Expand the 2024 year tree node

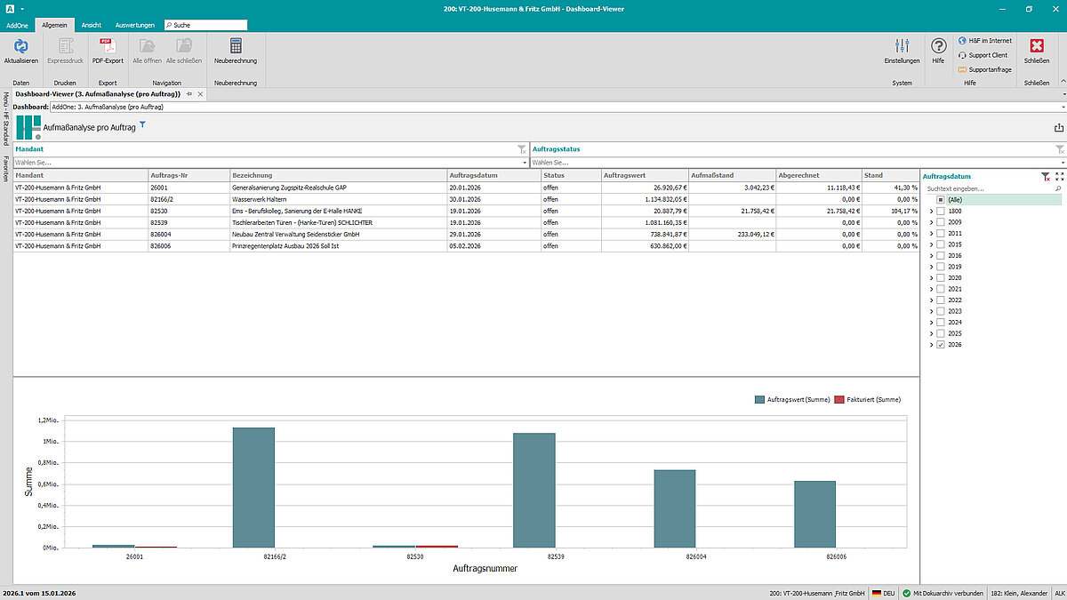point(931,323)
